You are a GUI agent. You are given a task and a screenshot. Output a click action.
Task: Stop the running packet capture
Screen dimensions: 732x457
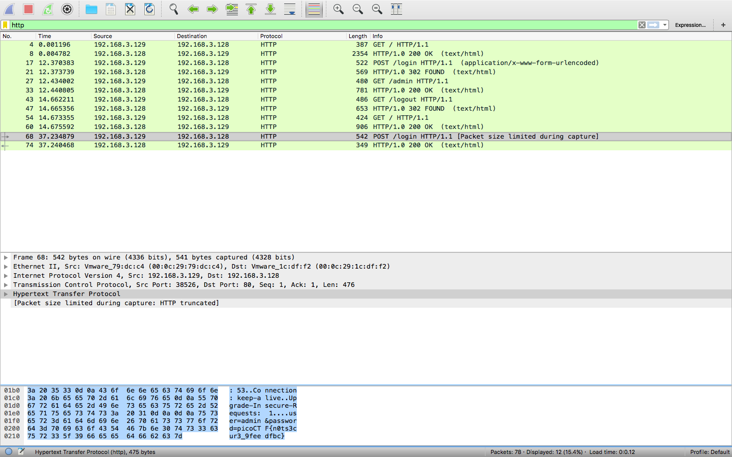[x=28, y=9]
